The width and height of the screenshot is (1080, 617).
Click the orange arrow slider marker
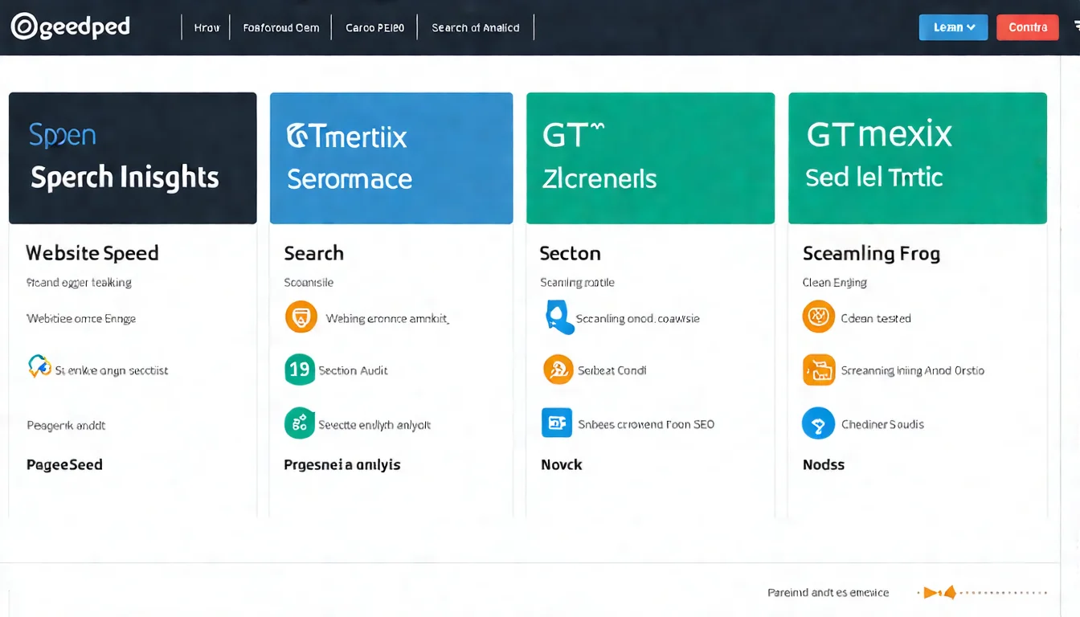(939, 593)
